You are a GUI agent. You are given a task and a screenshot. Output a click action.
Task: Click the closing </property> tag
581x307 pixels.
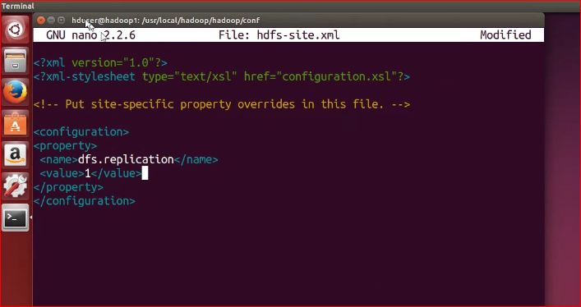pos(68,187)
